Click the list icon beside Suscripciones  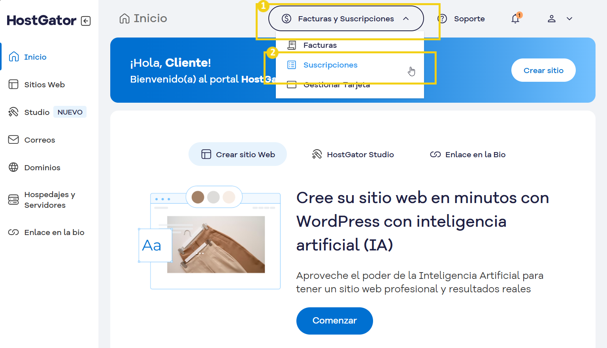click(292, 65)
